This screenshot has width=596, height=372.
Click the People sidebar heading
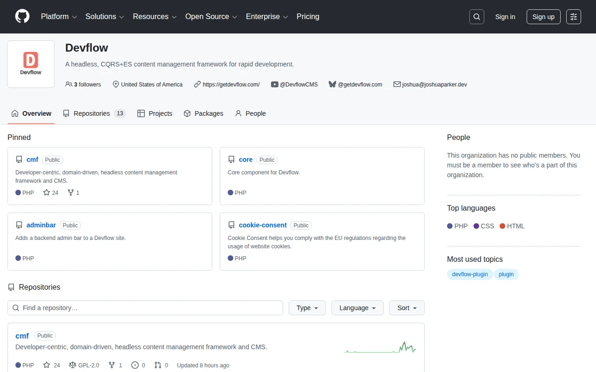(x=459, y=138)
